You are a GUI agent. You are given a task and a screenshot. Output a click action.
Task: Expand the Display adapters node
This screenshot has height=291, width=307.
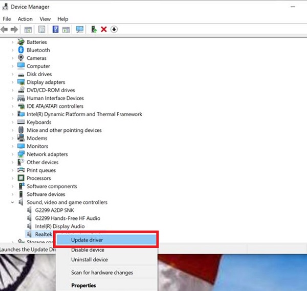point(12,82)
